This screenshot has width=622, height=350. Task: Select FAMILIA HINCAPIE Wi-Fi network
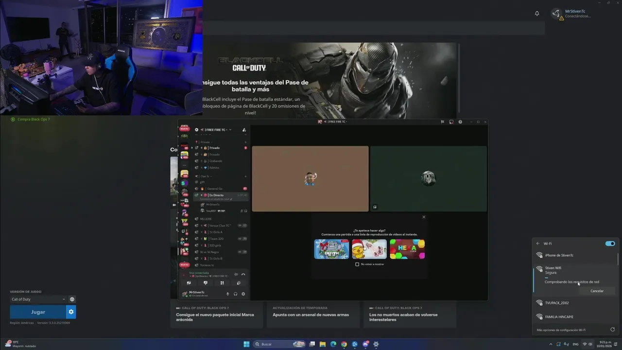tap(575, 317)
